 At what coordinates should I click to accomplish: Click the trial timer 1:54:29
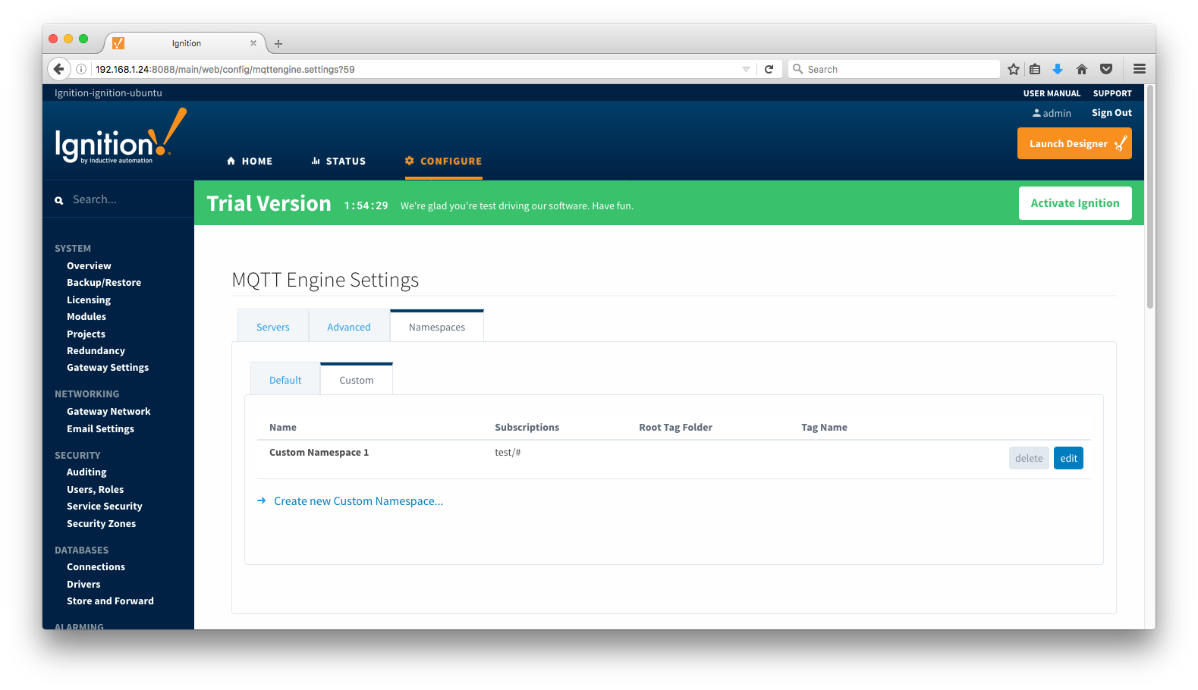click(366, 205)
